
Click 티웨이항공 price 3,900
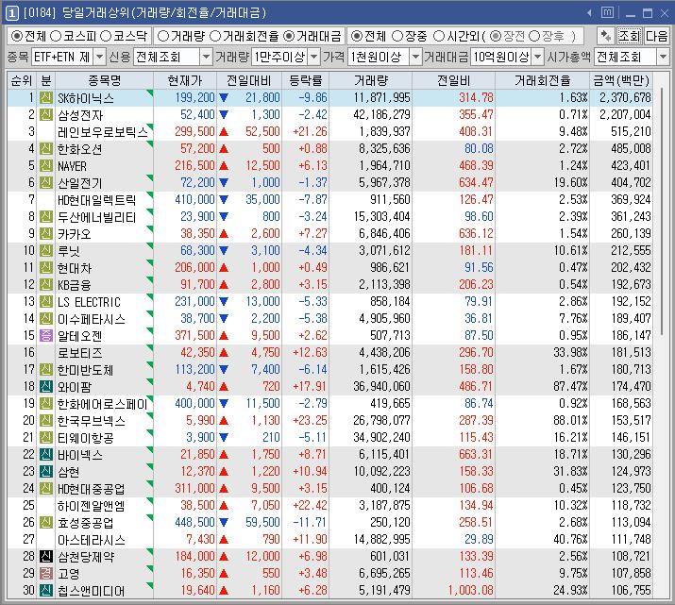(200, 438)
